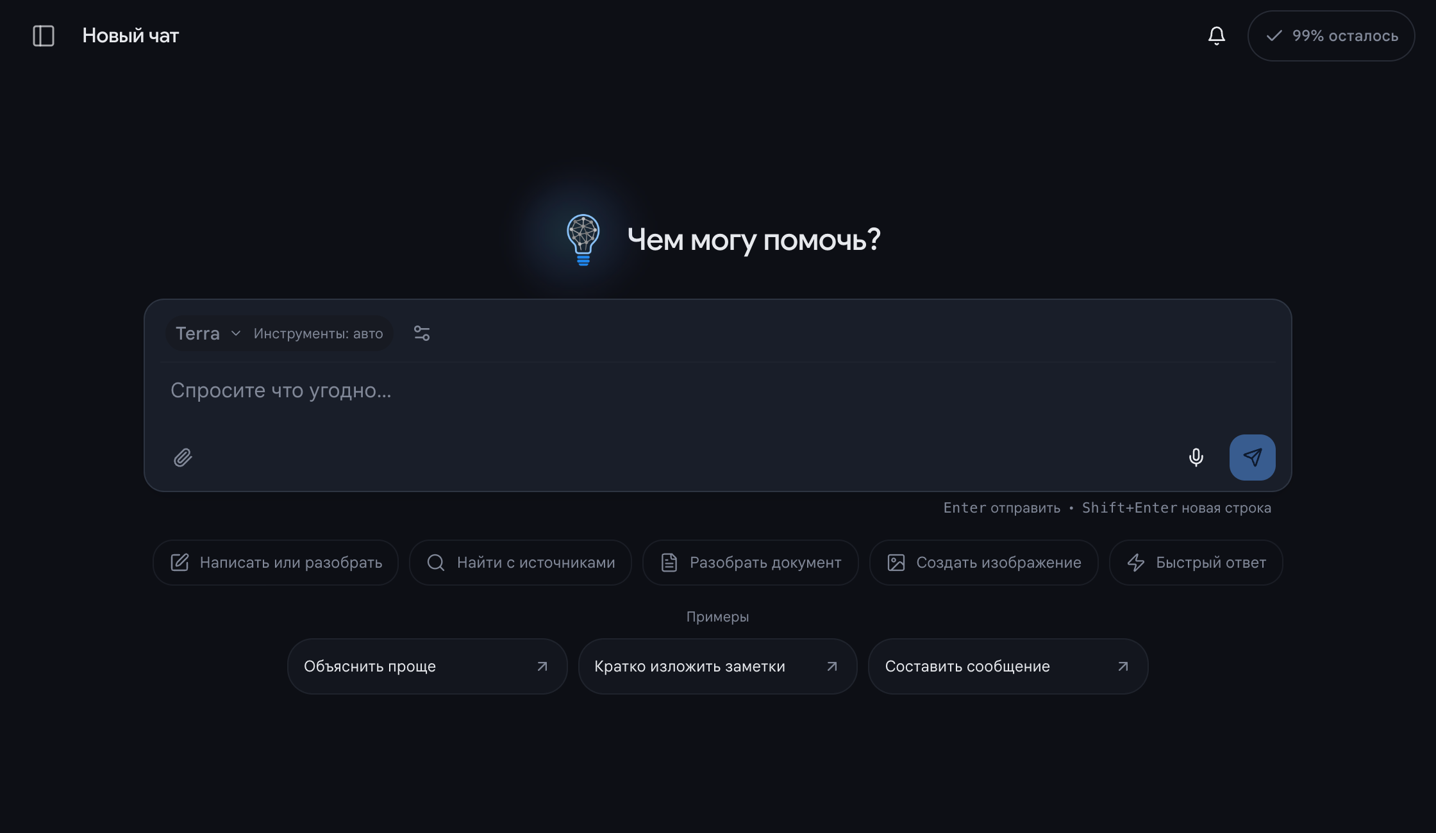Viewport: 1436px width, 833px height.
Task: Choose Разобрать документ
Action: tap(750, 563)
